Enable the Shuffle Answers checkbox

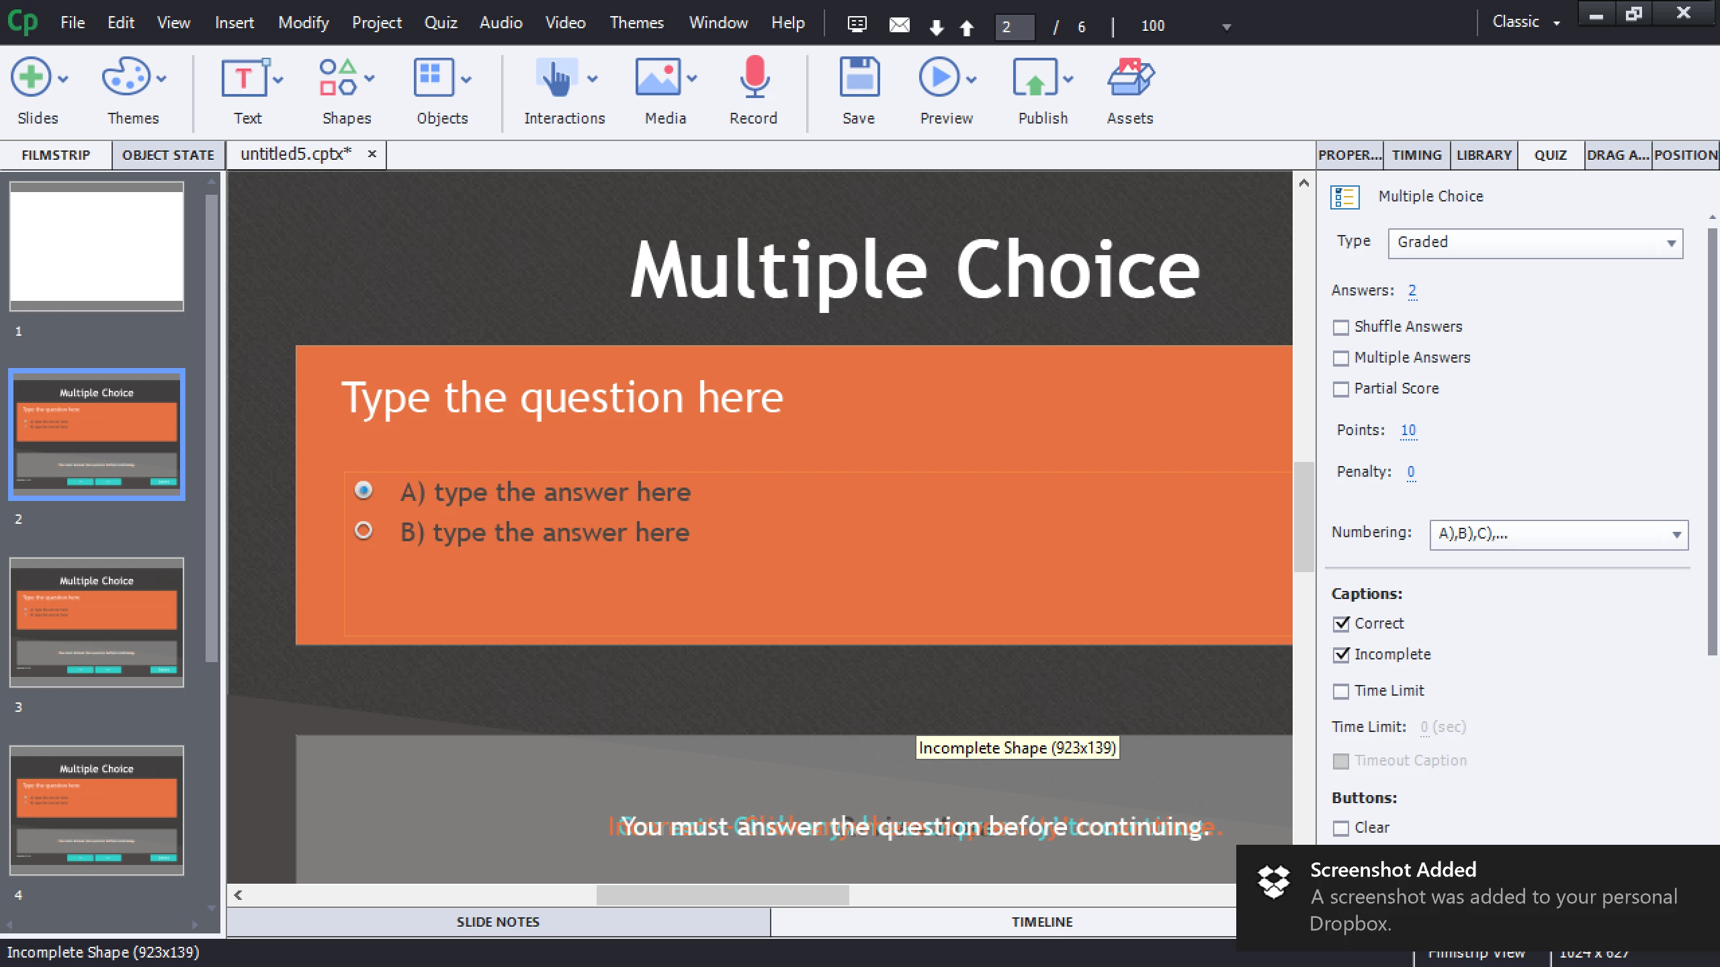[1341, 328]
